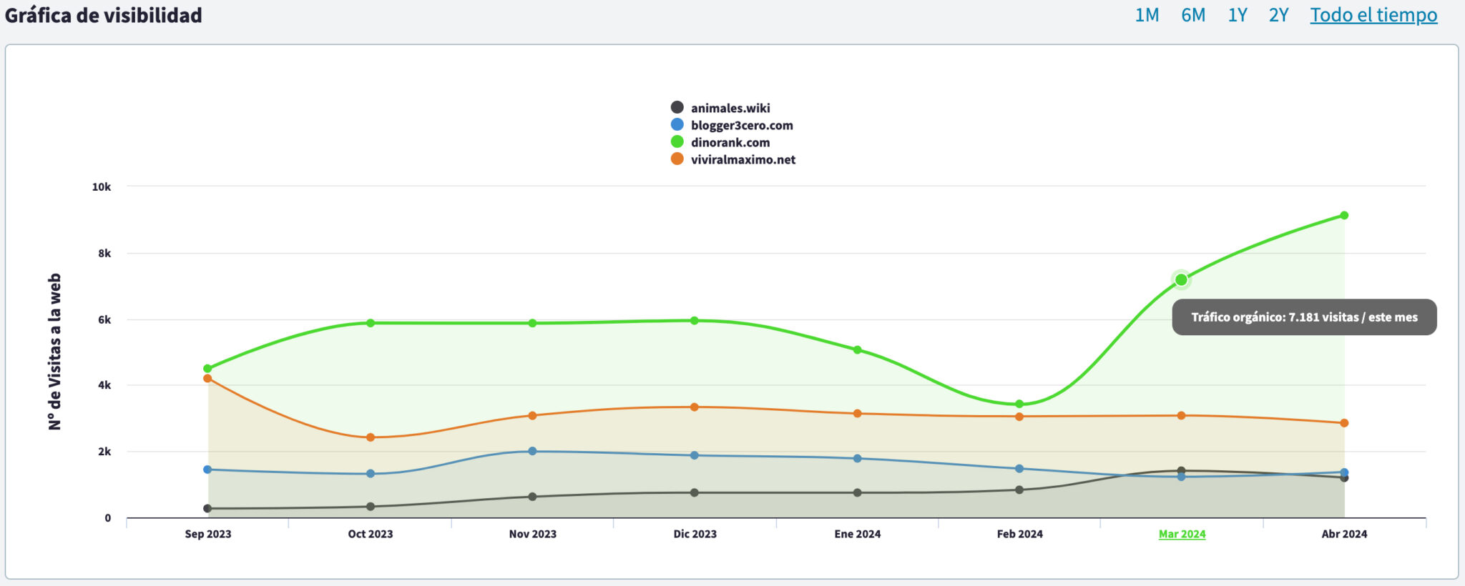Click the green Ene 2024 data point
The height and width of the screenshot is (586, 1465).
[857, 349]
